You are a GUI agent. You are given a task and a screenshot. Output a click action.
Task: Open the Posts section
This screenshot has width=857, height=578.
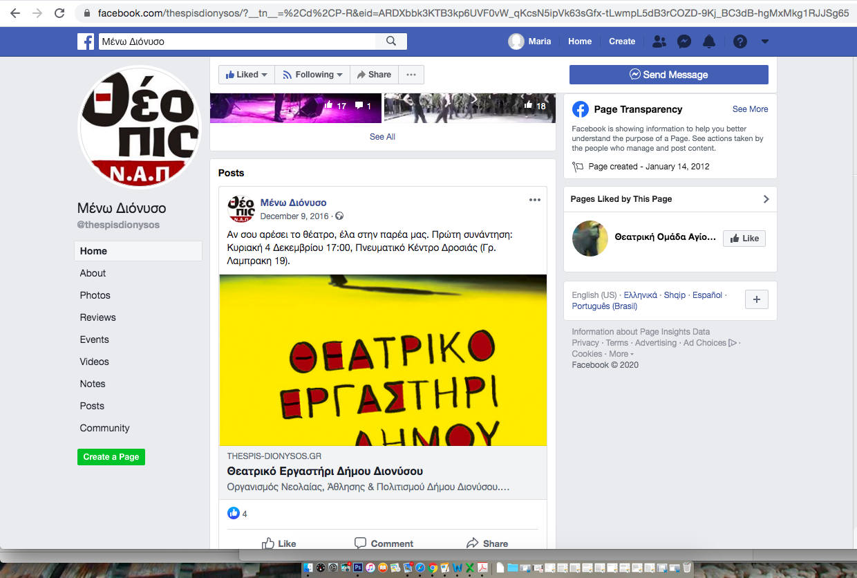(92, 406)
